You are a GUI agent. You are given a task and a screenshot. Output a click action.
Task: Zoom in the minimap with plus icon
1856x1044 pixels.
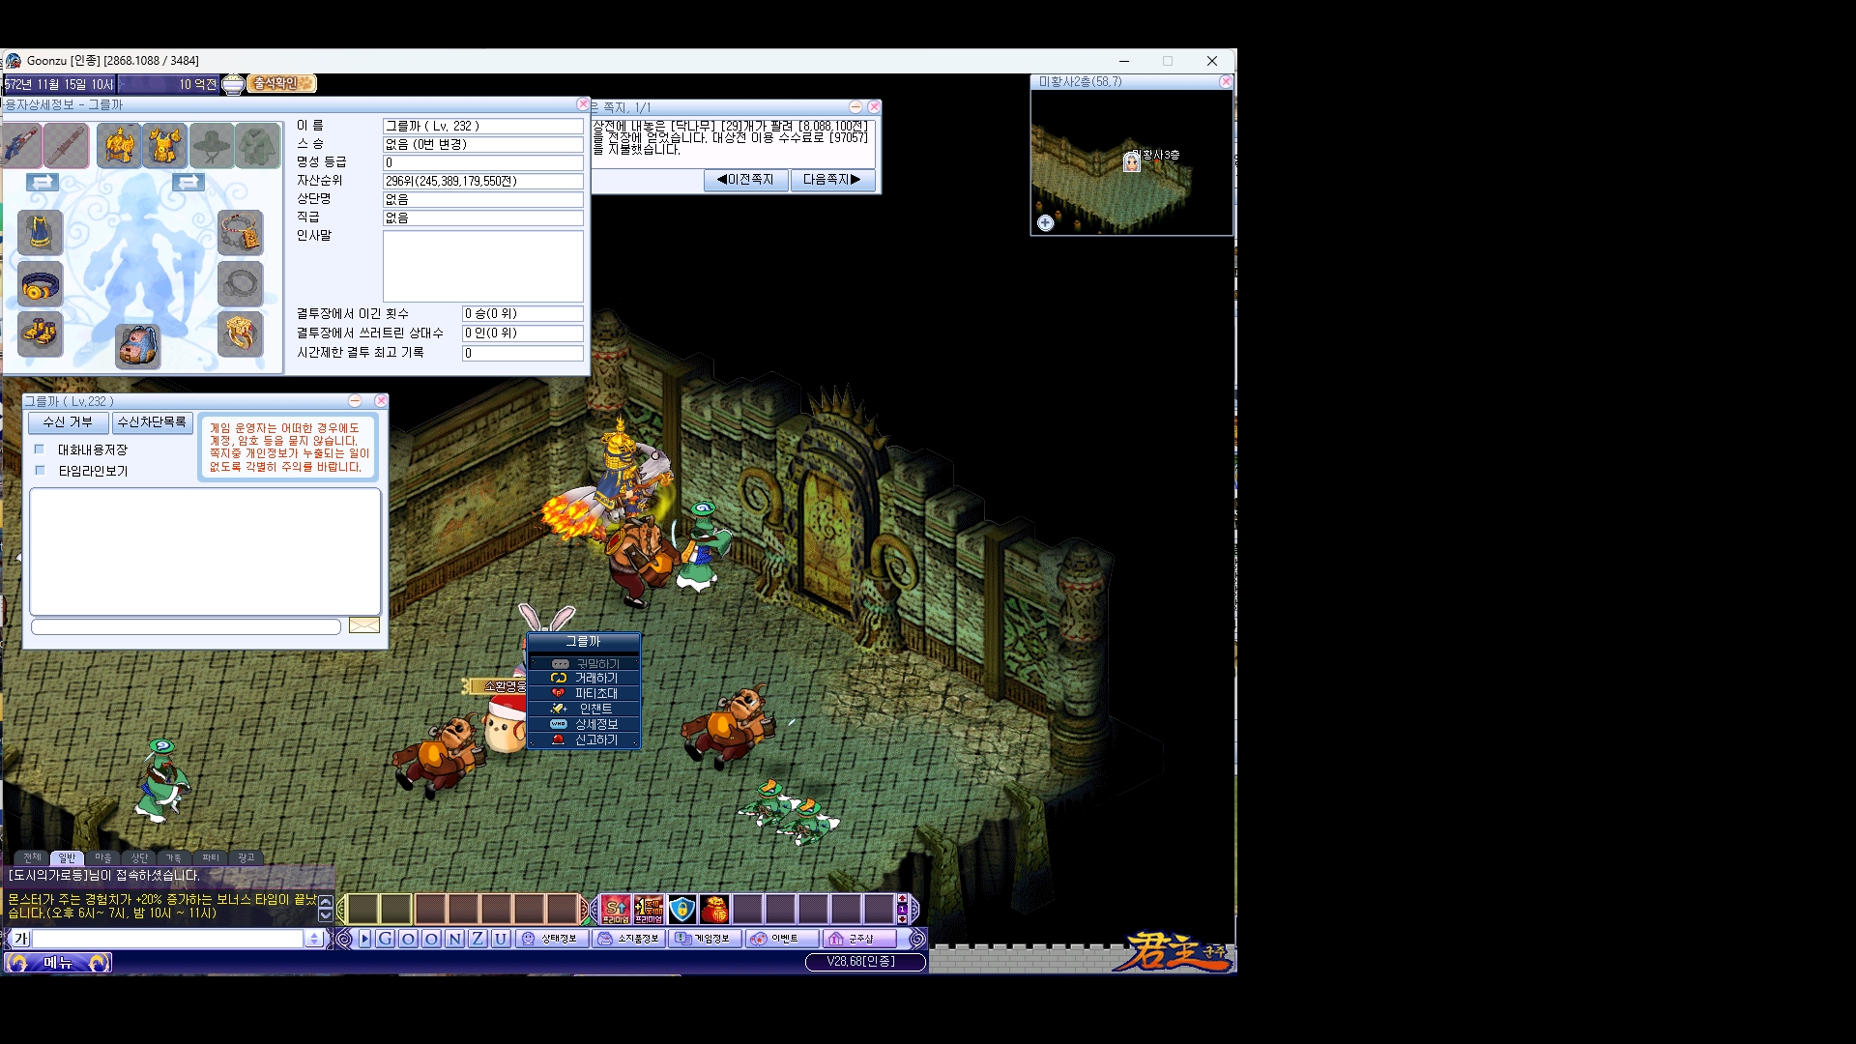pyautogui.click(x=1045, y=223)
